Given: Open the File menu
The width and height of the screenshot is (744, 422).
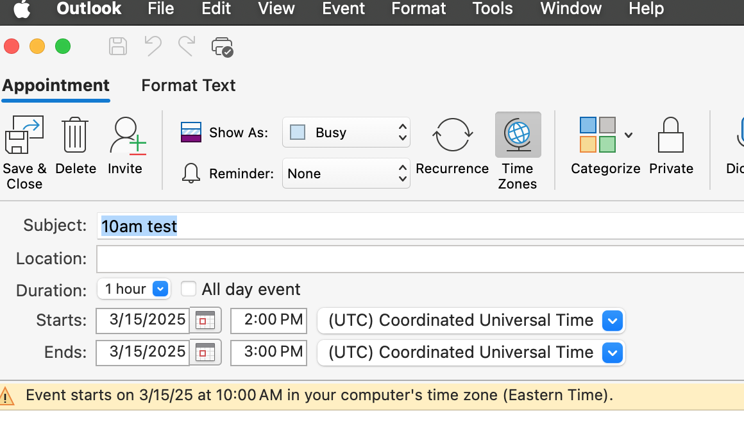Looking at the screenshot, I should [161, 8].
